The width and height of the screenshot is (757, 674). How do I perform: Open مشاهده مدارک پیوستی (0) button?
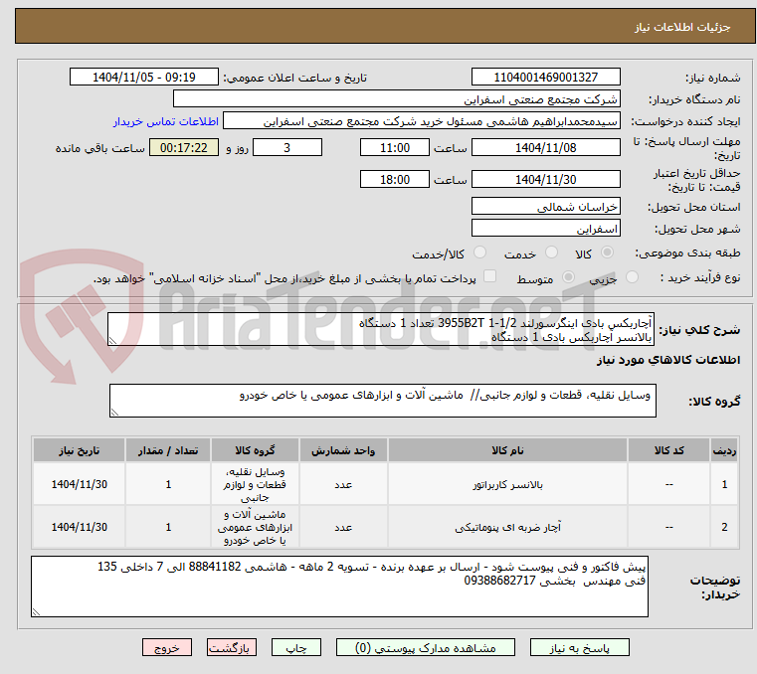tap(426, 648)
